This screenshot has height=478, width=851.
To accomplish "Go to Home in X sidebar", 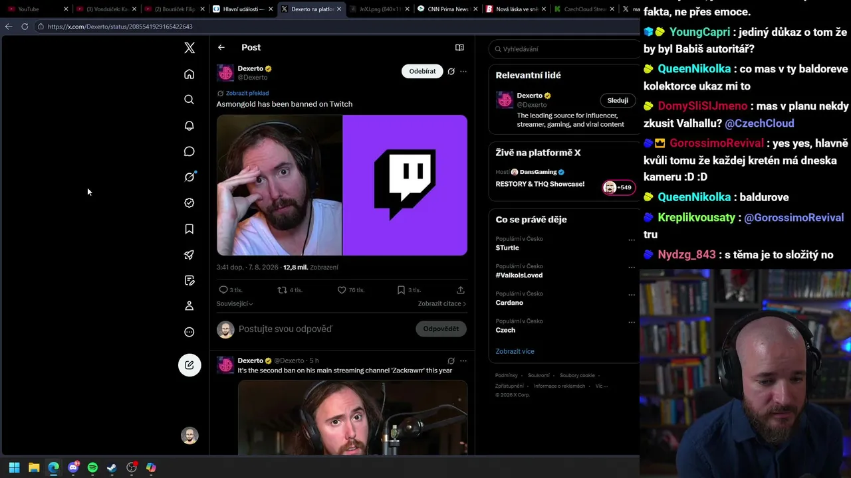I will click(189, 74).
